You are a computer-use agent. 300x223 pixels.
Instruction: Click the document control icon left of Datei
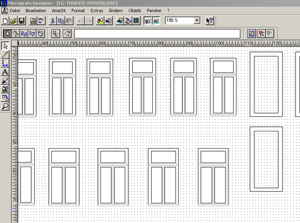5,10
